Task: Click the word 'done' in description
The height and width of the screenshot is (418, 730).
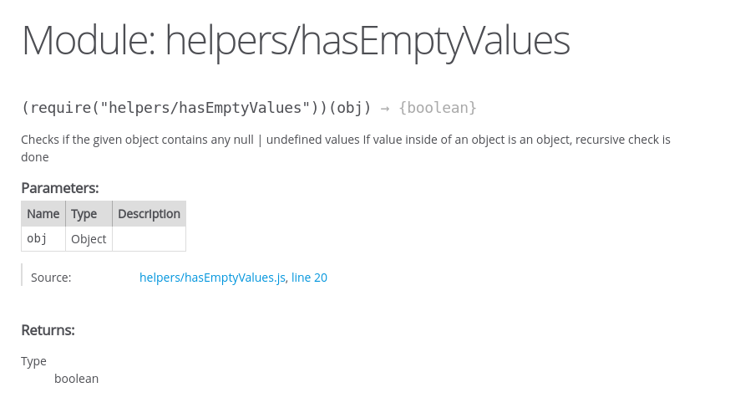Action: tap(35, 157)
